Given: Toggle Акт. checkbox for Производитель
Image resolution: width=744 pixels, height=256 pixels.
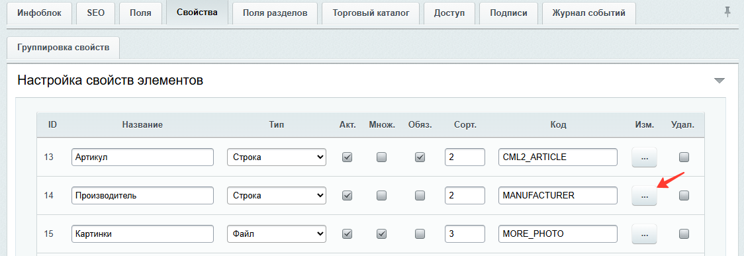Looking at the screenshot, I should (x=348, y=195).
